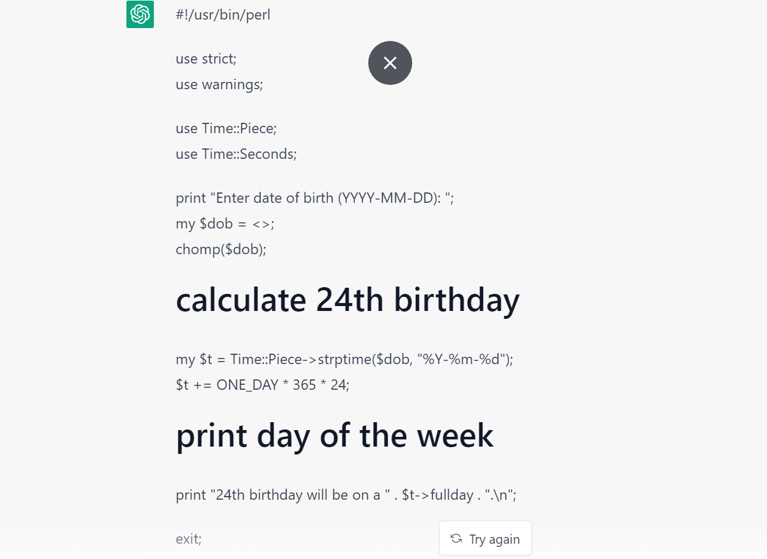Viewport: 767px width, 559px height.
Task: Click the 'Enter date of birth' print line
Action: coord(315,198)
